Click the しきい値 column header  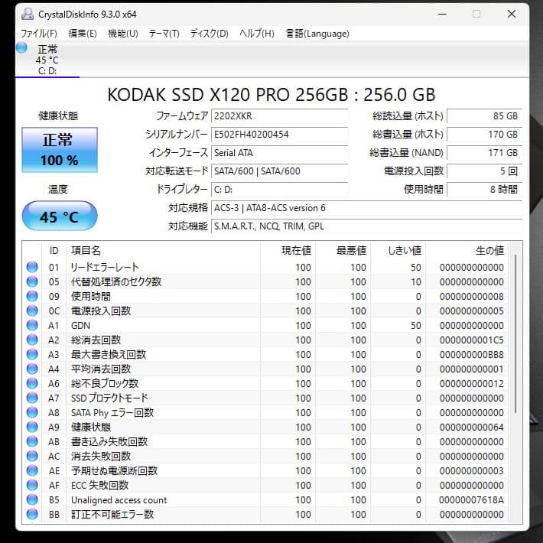398,250
